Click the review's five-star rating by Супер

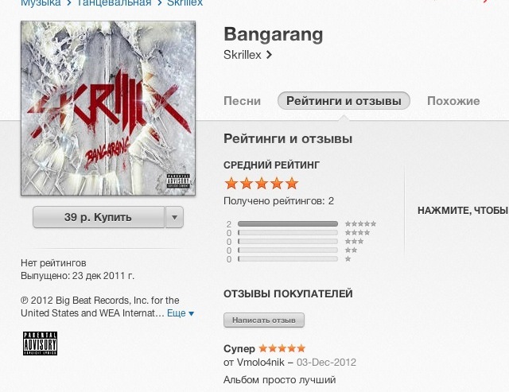coord(282,348)
